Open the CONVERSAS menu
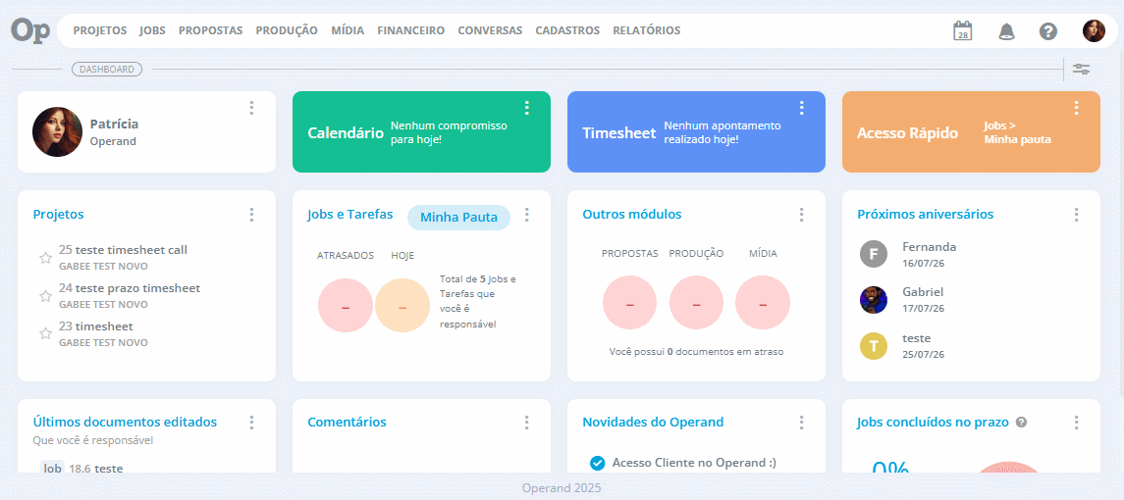This screenshot has height=500, width=1124. tap(490, 30)
